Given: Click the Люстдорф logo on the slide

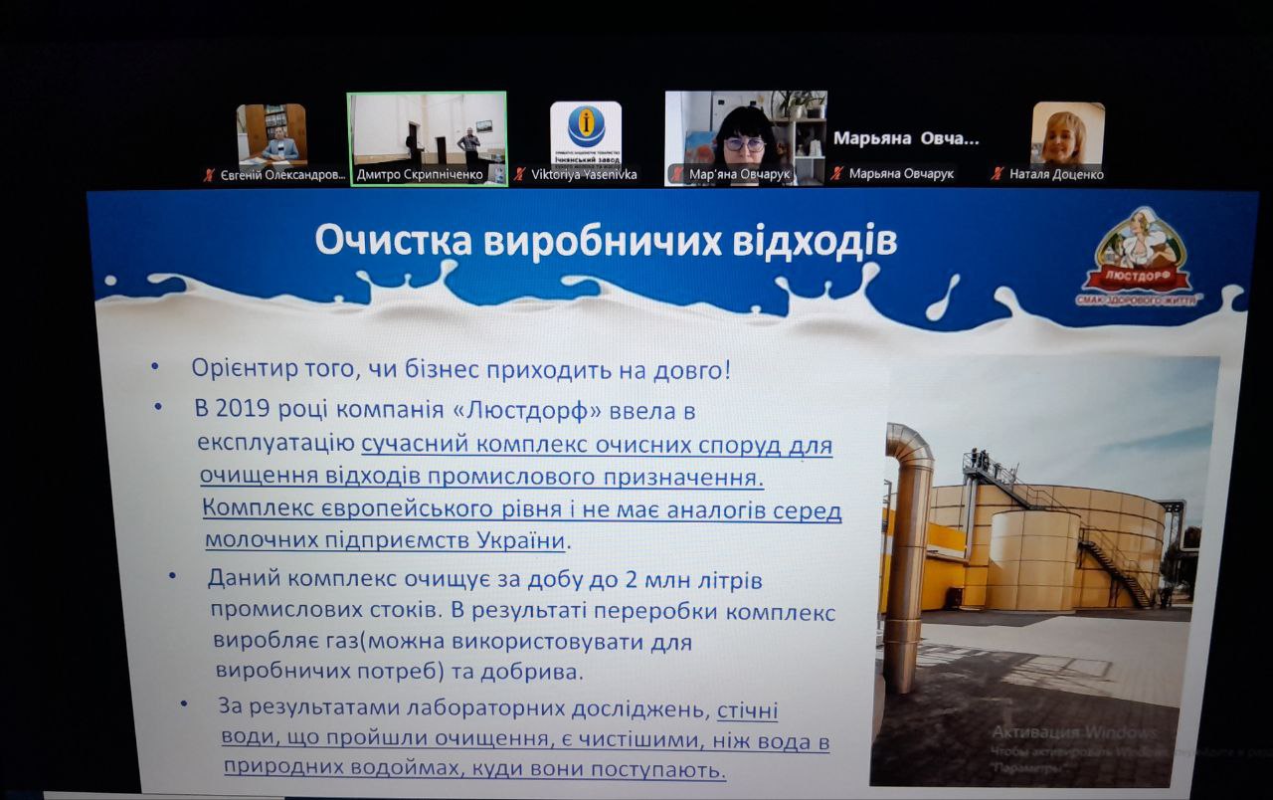Looking at the screenshot, I should click(1138, 256).
